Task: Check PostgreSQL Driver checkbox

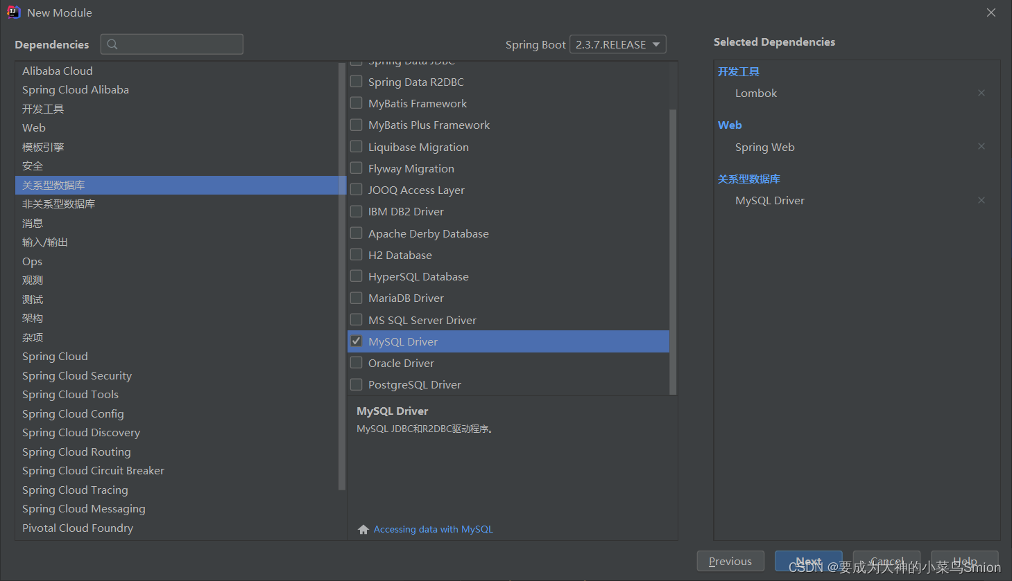Action: pyautogui.click(x=357, y=384)
